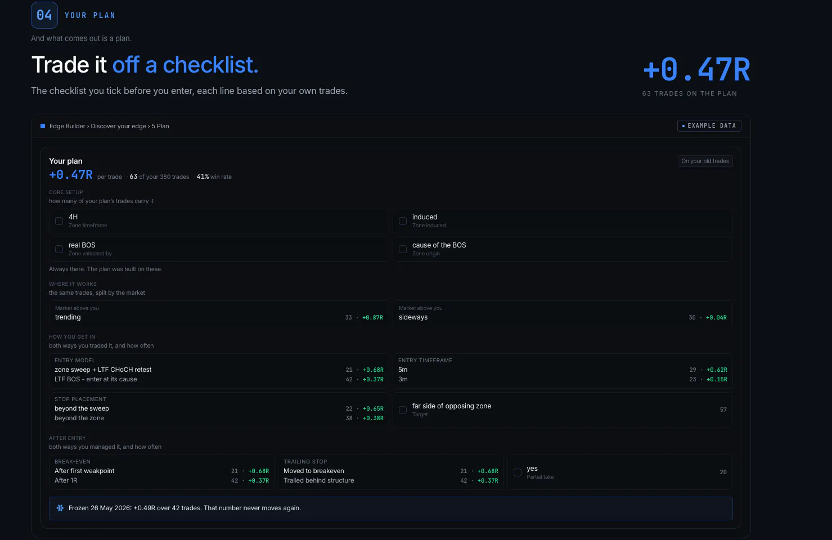This screenshot has height=540, width=832.
Task: Select the "After 1R" break-even row
Action: pos(161,480)
